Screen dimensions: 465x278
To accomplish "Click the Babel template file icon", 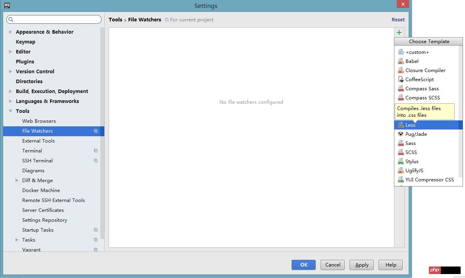I will (401, 61).
